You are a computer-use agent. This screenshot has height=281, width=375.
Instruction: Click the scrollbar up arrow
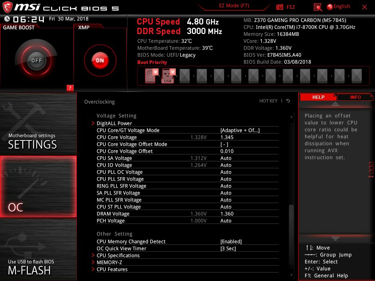pos(291,117)
